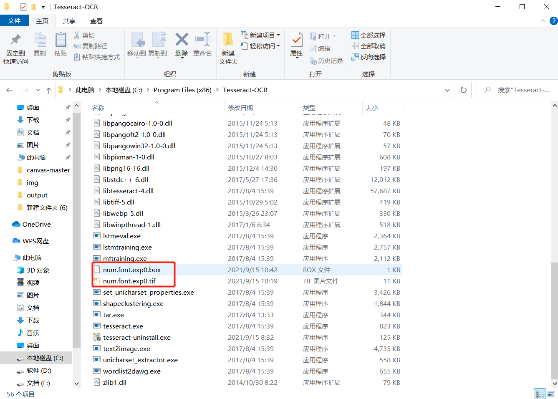Click the History (历史记录) ribbon button

coord(326,61)
